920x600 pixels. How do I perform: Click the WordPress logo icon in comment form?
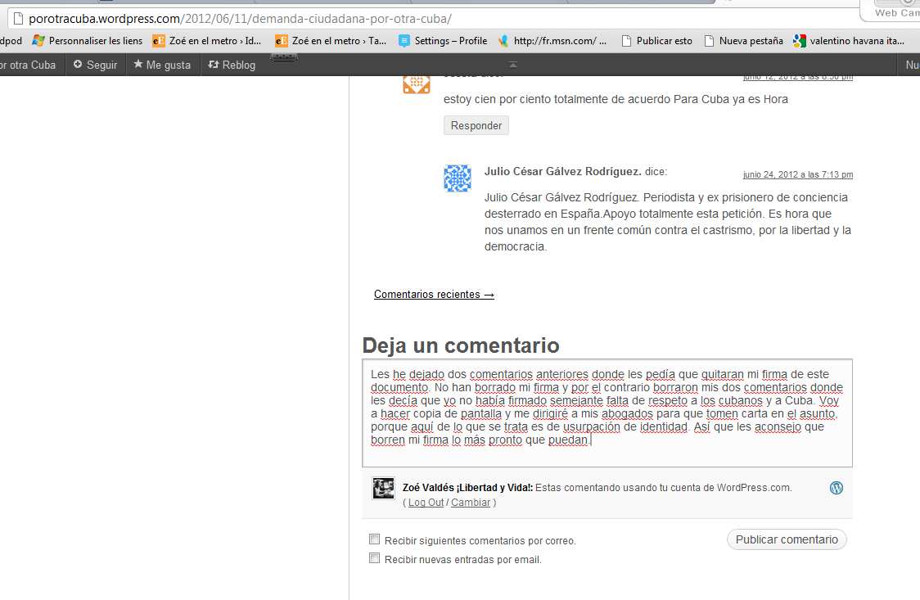point(836,488)
